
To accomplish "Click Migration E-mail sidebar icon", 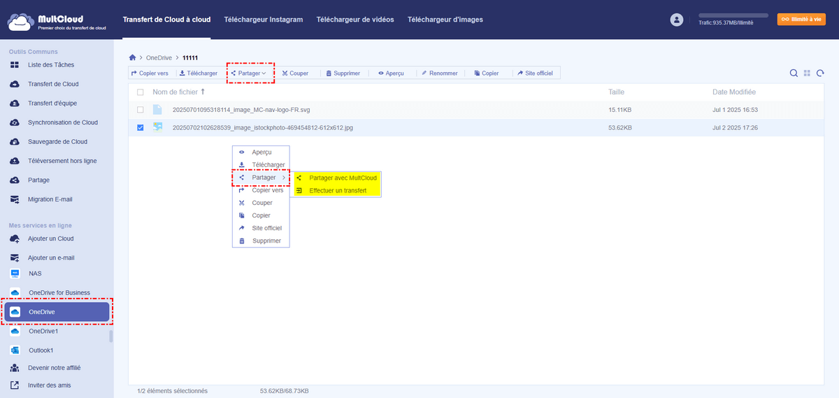I will click(x=15, y=199).
